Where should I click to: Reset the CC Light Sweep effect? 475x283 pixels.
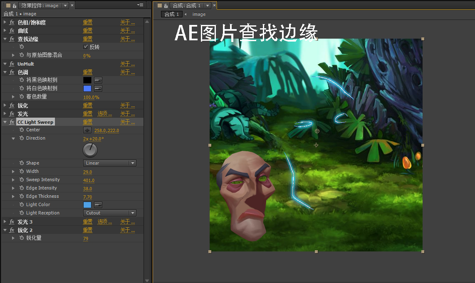tap(87, 122)
